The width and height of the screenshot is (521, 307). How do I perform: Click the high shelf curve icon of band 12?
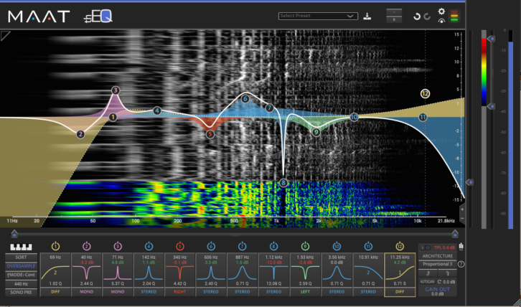pyautogui.click(x=400, y=273)
